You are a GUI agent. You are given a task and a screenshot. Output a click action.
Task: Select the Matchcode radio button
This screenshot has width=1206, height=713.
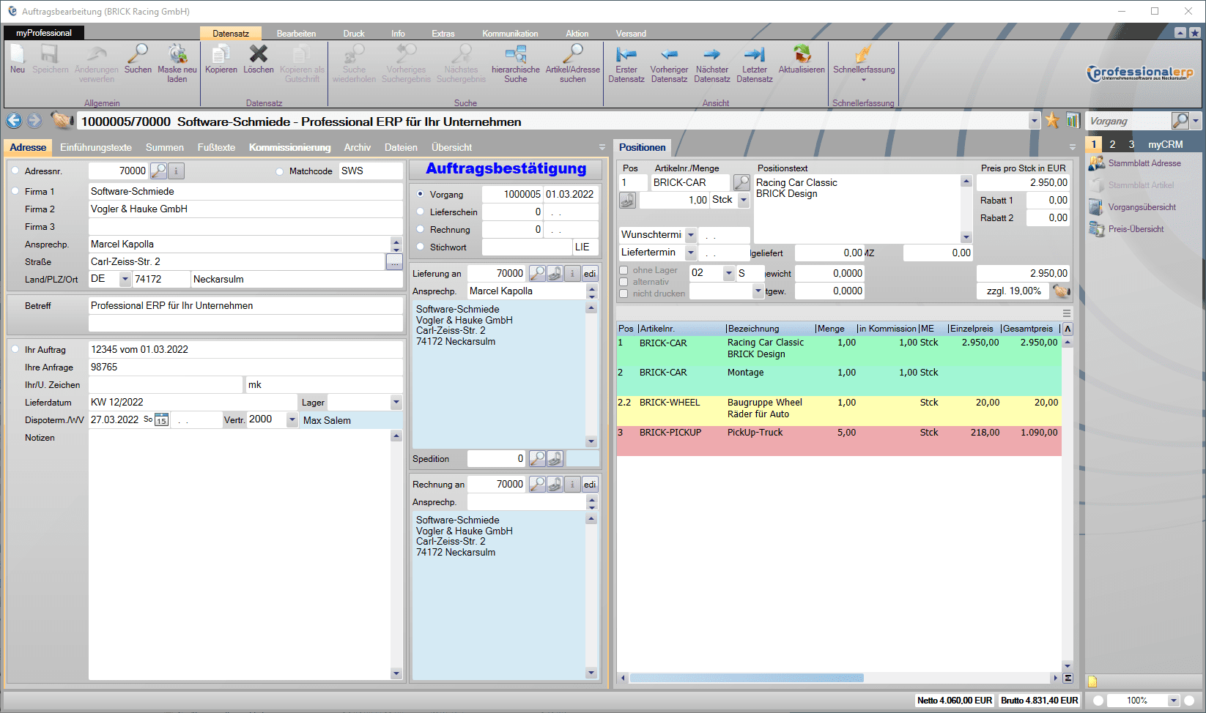280,171
